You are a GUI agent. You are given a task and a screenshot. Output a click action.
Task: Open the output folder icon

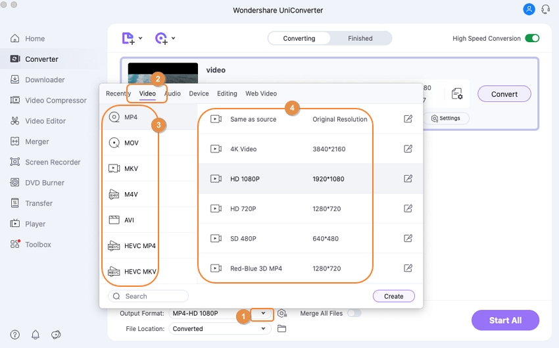coord(282,329)
